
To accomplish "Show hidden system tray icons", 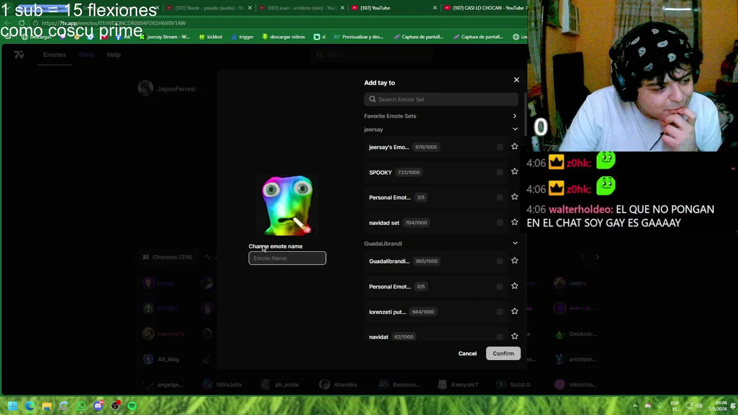I will (635, 406).
